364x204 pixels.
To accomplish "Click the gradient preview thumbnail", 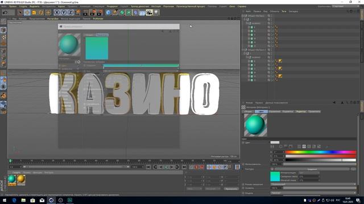I will (275, 176).
